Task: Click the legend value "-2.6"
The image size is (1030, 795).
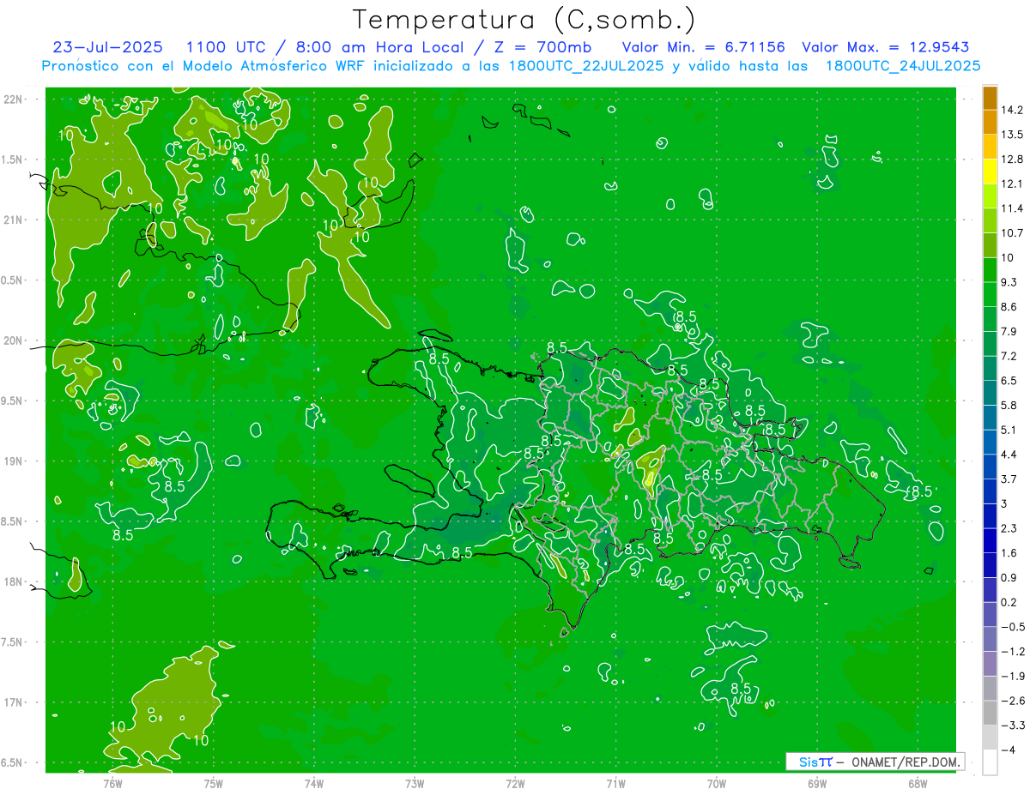Action: 1012,701
